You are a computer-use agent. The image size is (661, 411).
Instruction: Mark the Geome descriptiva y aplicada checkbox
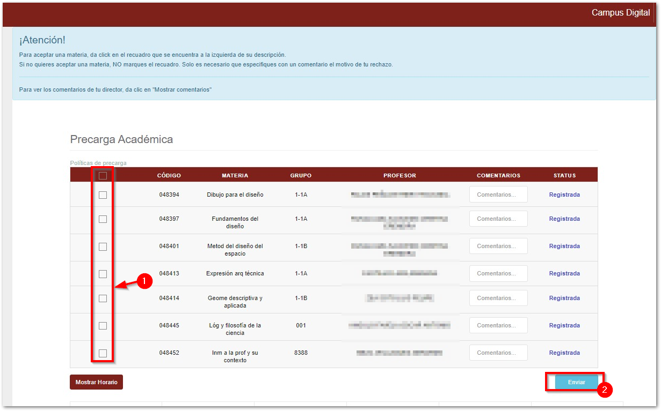point(103,298)
